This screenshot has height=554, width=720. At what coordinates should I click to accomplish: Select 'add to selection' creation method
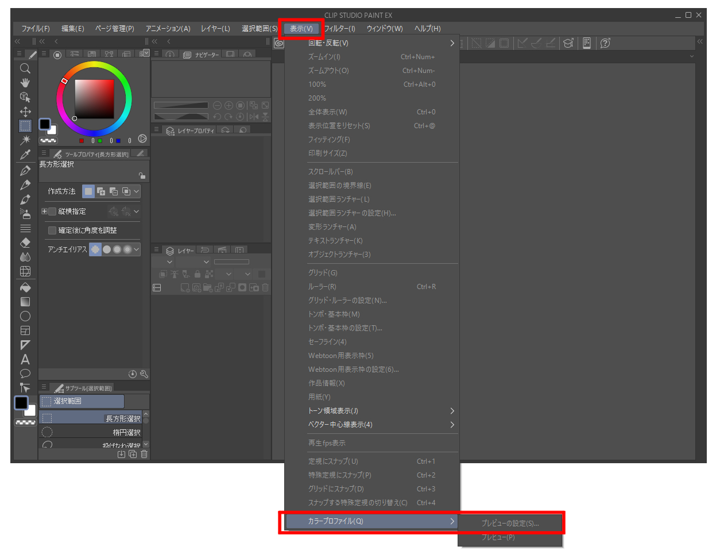tap(101, 191)
